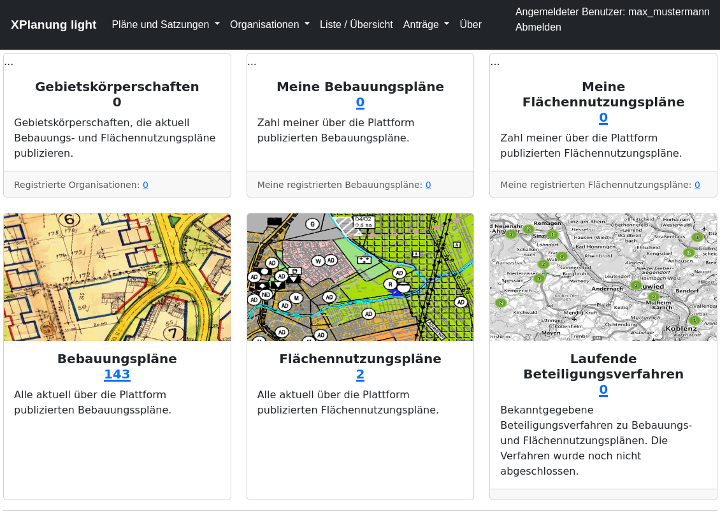Open the Pläne und Satzungen dropdown
Image resolution: width=720 pixels, height=518 pixels.
[165, 24]
